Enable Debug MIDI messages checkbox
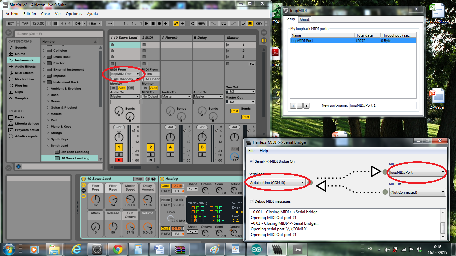 251,201
